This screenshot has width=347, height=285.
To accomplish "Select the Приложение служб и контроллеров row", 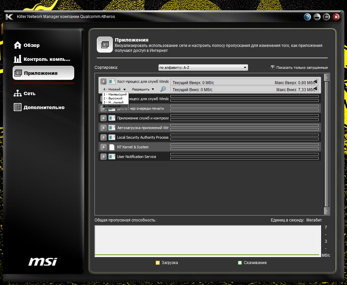I will (143, 118).
